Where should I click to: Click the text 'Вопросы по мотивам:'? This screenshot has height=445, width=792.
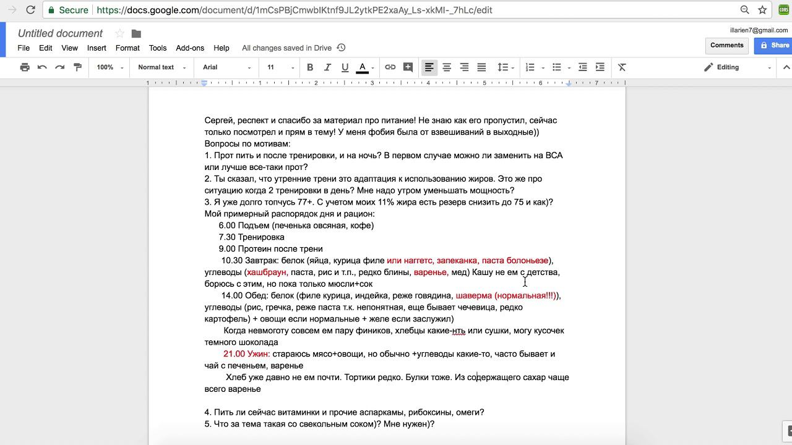[247, 144]
